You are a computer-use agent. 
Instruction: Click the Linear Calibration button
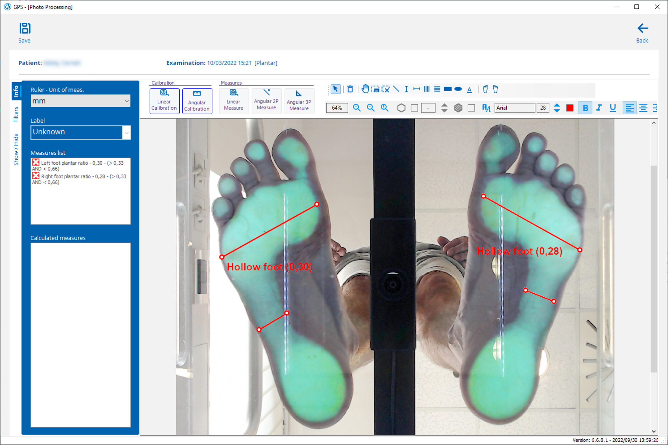(164, 101)
